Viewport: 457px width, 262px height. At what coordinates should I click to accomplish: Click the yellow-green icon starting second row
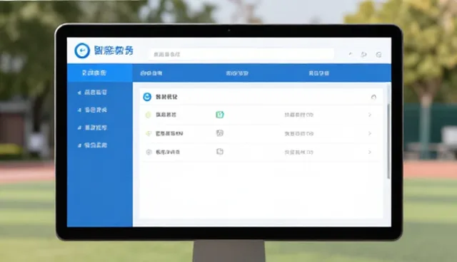149,134
